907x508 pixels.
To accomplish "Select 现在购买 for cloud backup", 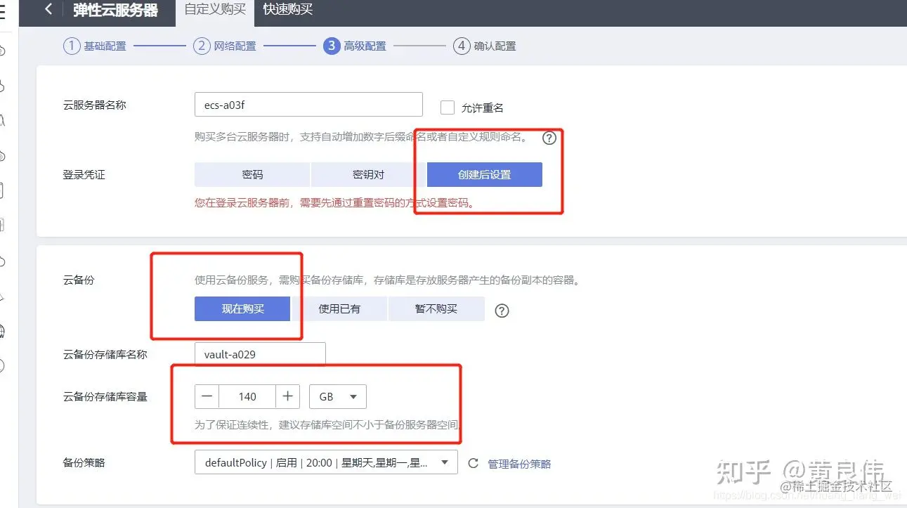I will pos(242,308).
